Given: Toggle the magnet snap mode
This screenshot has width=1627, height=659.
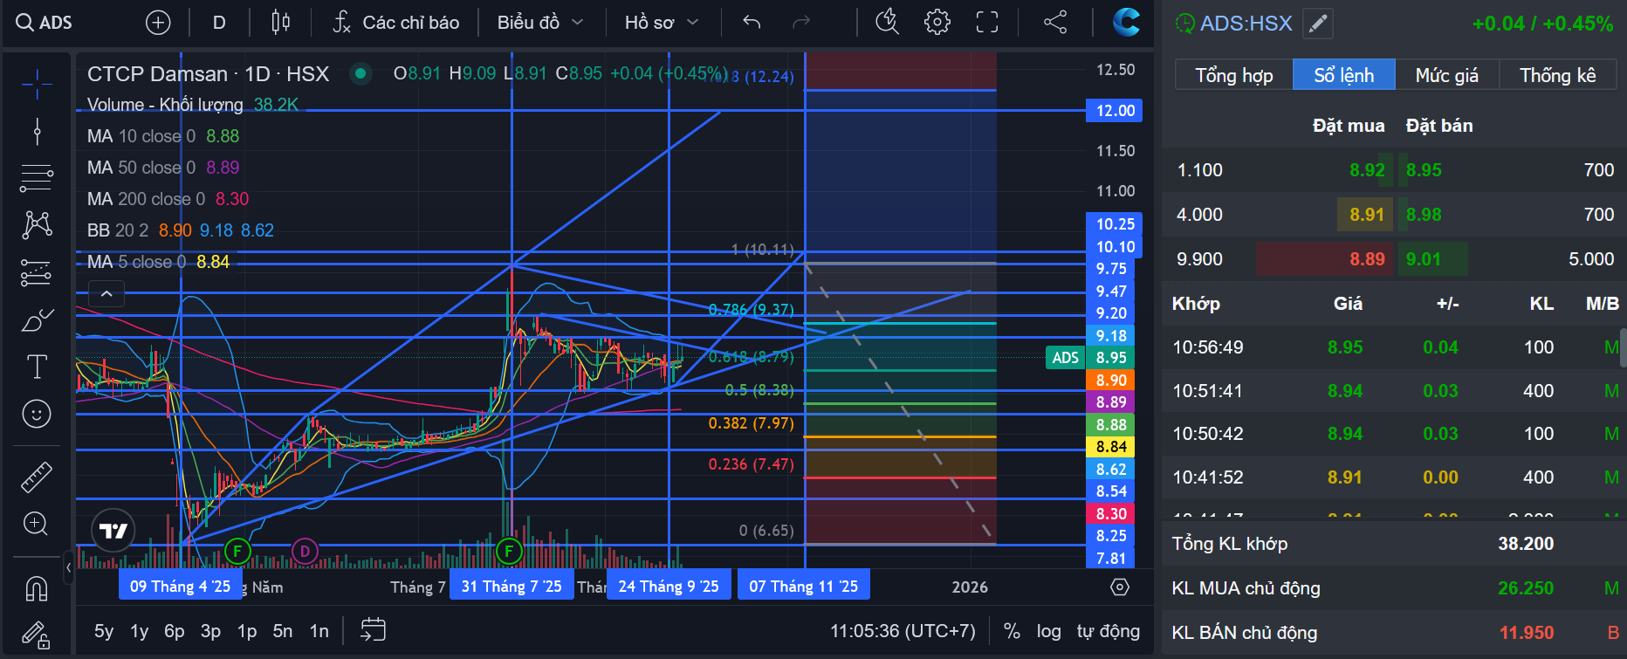Looking at the screenshot, I should click(37, 589).
